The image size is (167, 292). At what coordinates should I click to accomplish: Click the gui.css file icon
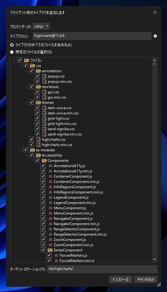(x=44, y=92)
